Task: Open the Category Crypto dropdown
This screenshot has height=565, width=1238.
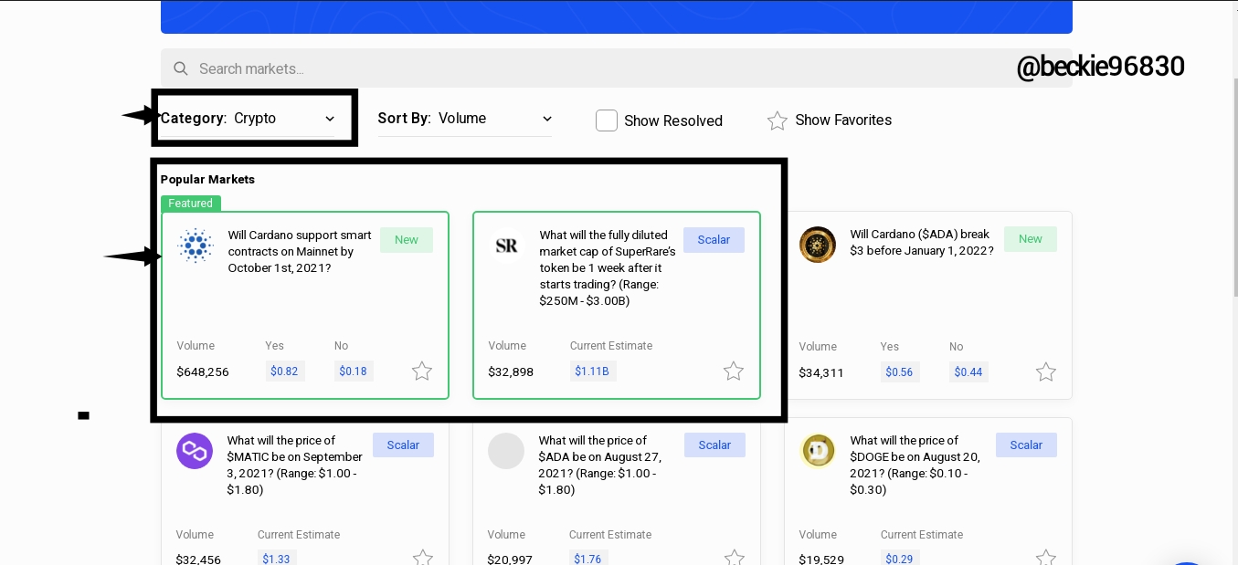Action: (x=249, y=119)
